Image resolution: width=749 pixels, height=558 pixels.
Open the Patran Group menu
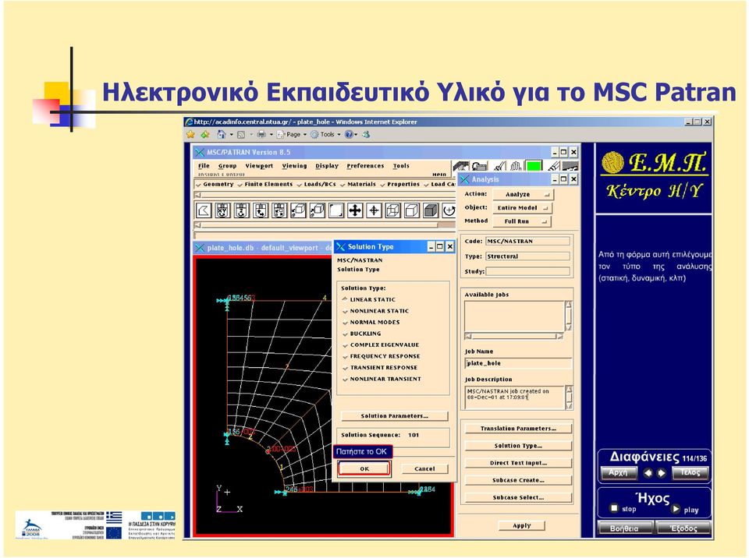(227, 166)
